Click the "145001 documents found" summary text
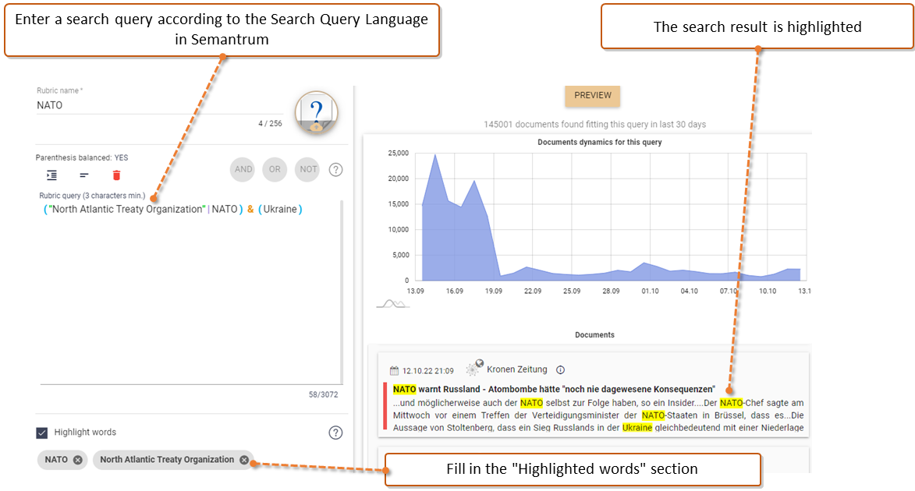This screenshot has width=915, height=491. [594, 125]
